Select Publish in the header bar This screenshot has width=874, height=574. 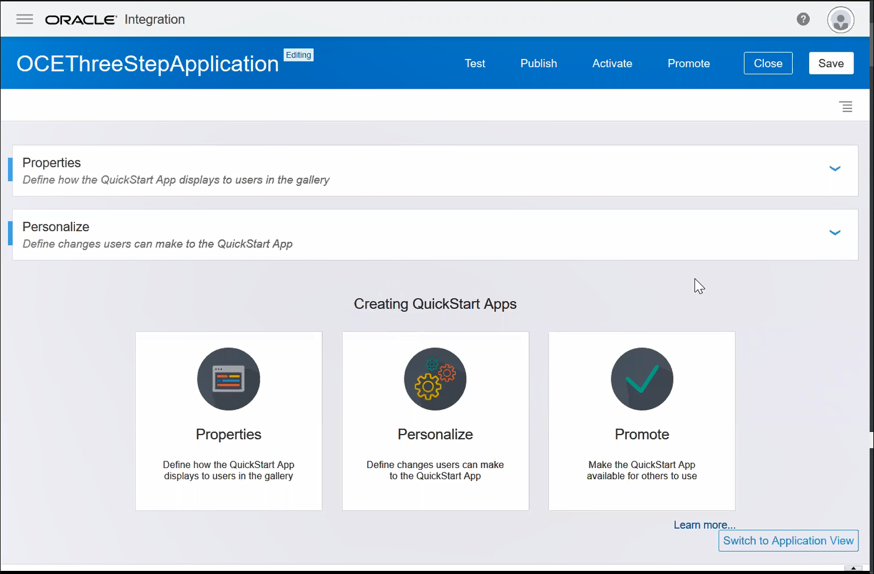pyautogui.click(x=539, y=63)
